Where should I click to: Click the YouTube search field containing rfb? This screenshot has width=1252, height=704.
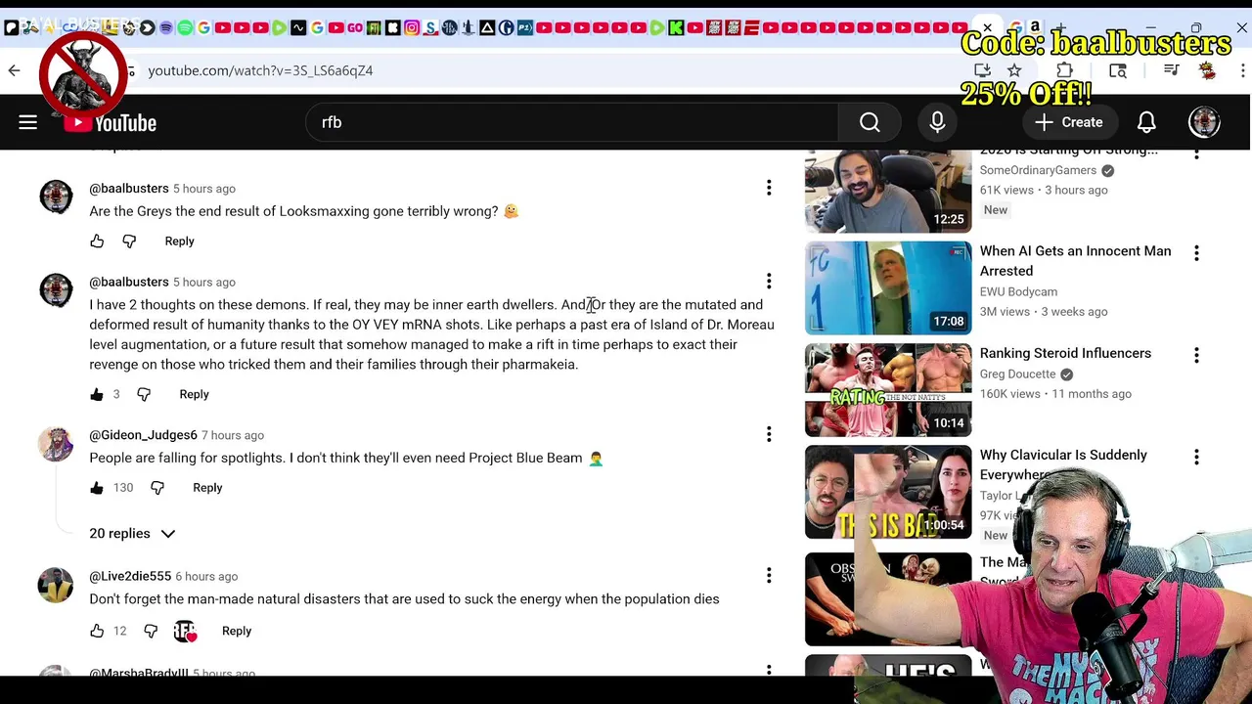click(x=572, y=122)
